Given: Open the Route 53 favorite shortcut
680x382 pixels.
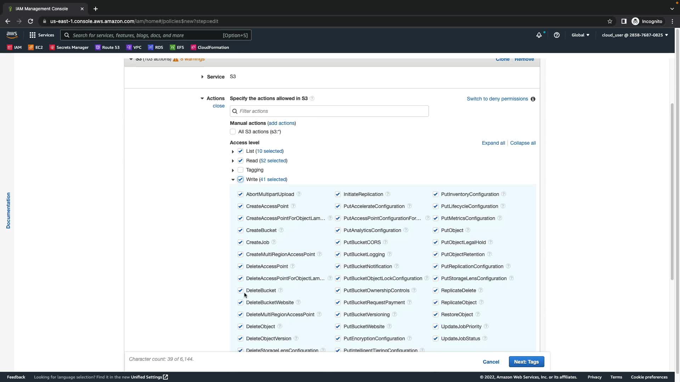Looking at the screenshot, I should (107, 47).
